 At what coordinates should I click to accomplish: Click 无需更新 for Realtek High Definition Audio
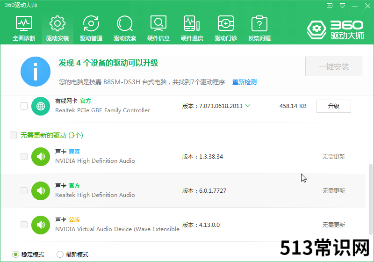point(334,191)
